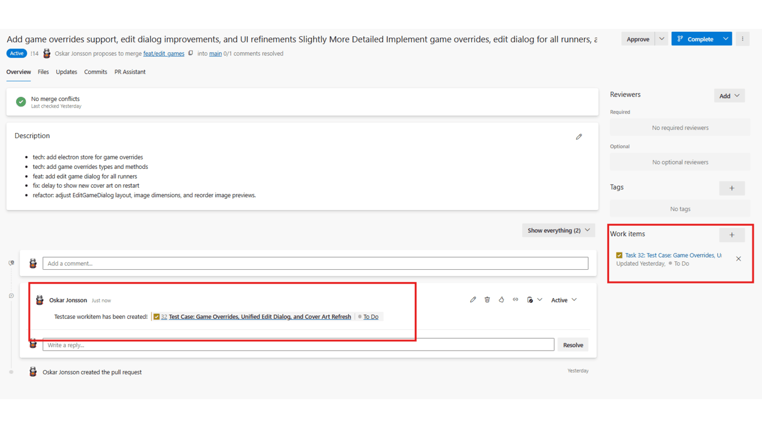
Task: Change comment status via Active dropdown
Action: click(x=564, y=300)
